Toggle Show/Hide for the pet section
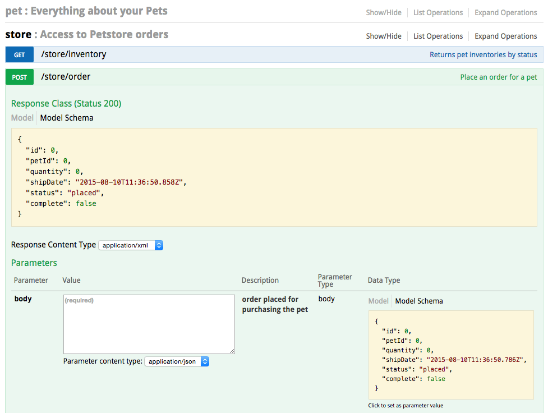548x413 pixels. [383, 12]
